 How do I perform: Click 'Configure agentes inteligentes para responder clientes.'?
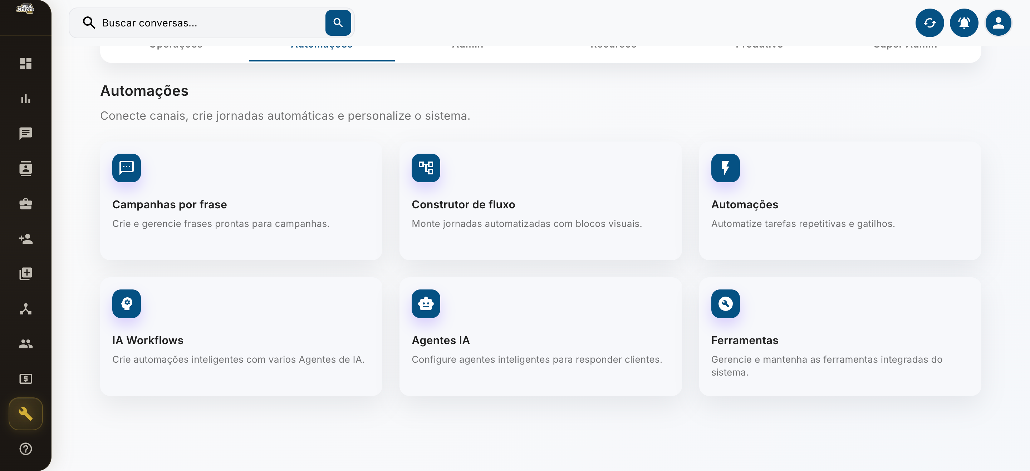pyautogui.click(x=536, y=360)
